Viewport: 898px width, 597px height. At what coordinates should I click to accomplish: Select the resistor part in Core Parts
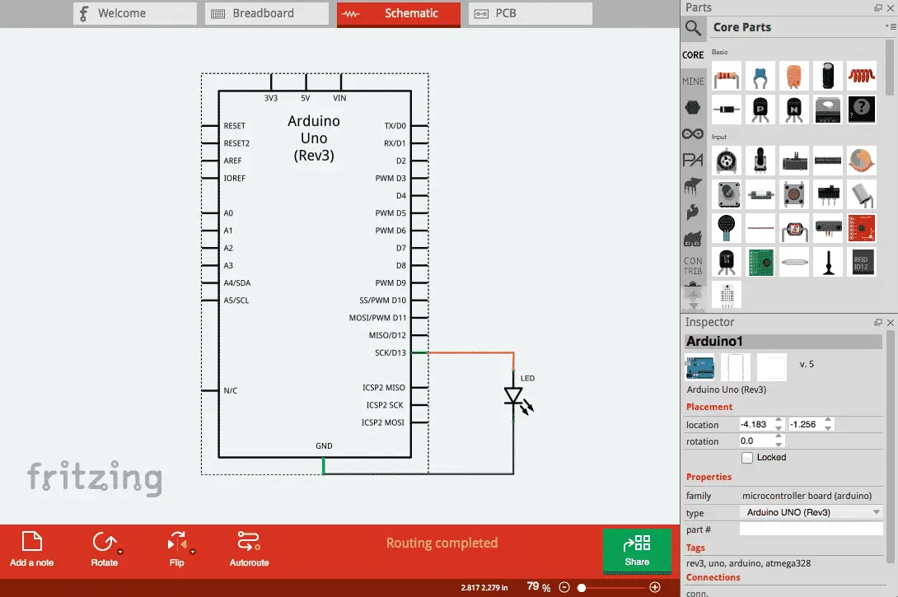[726, 76]
